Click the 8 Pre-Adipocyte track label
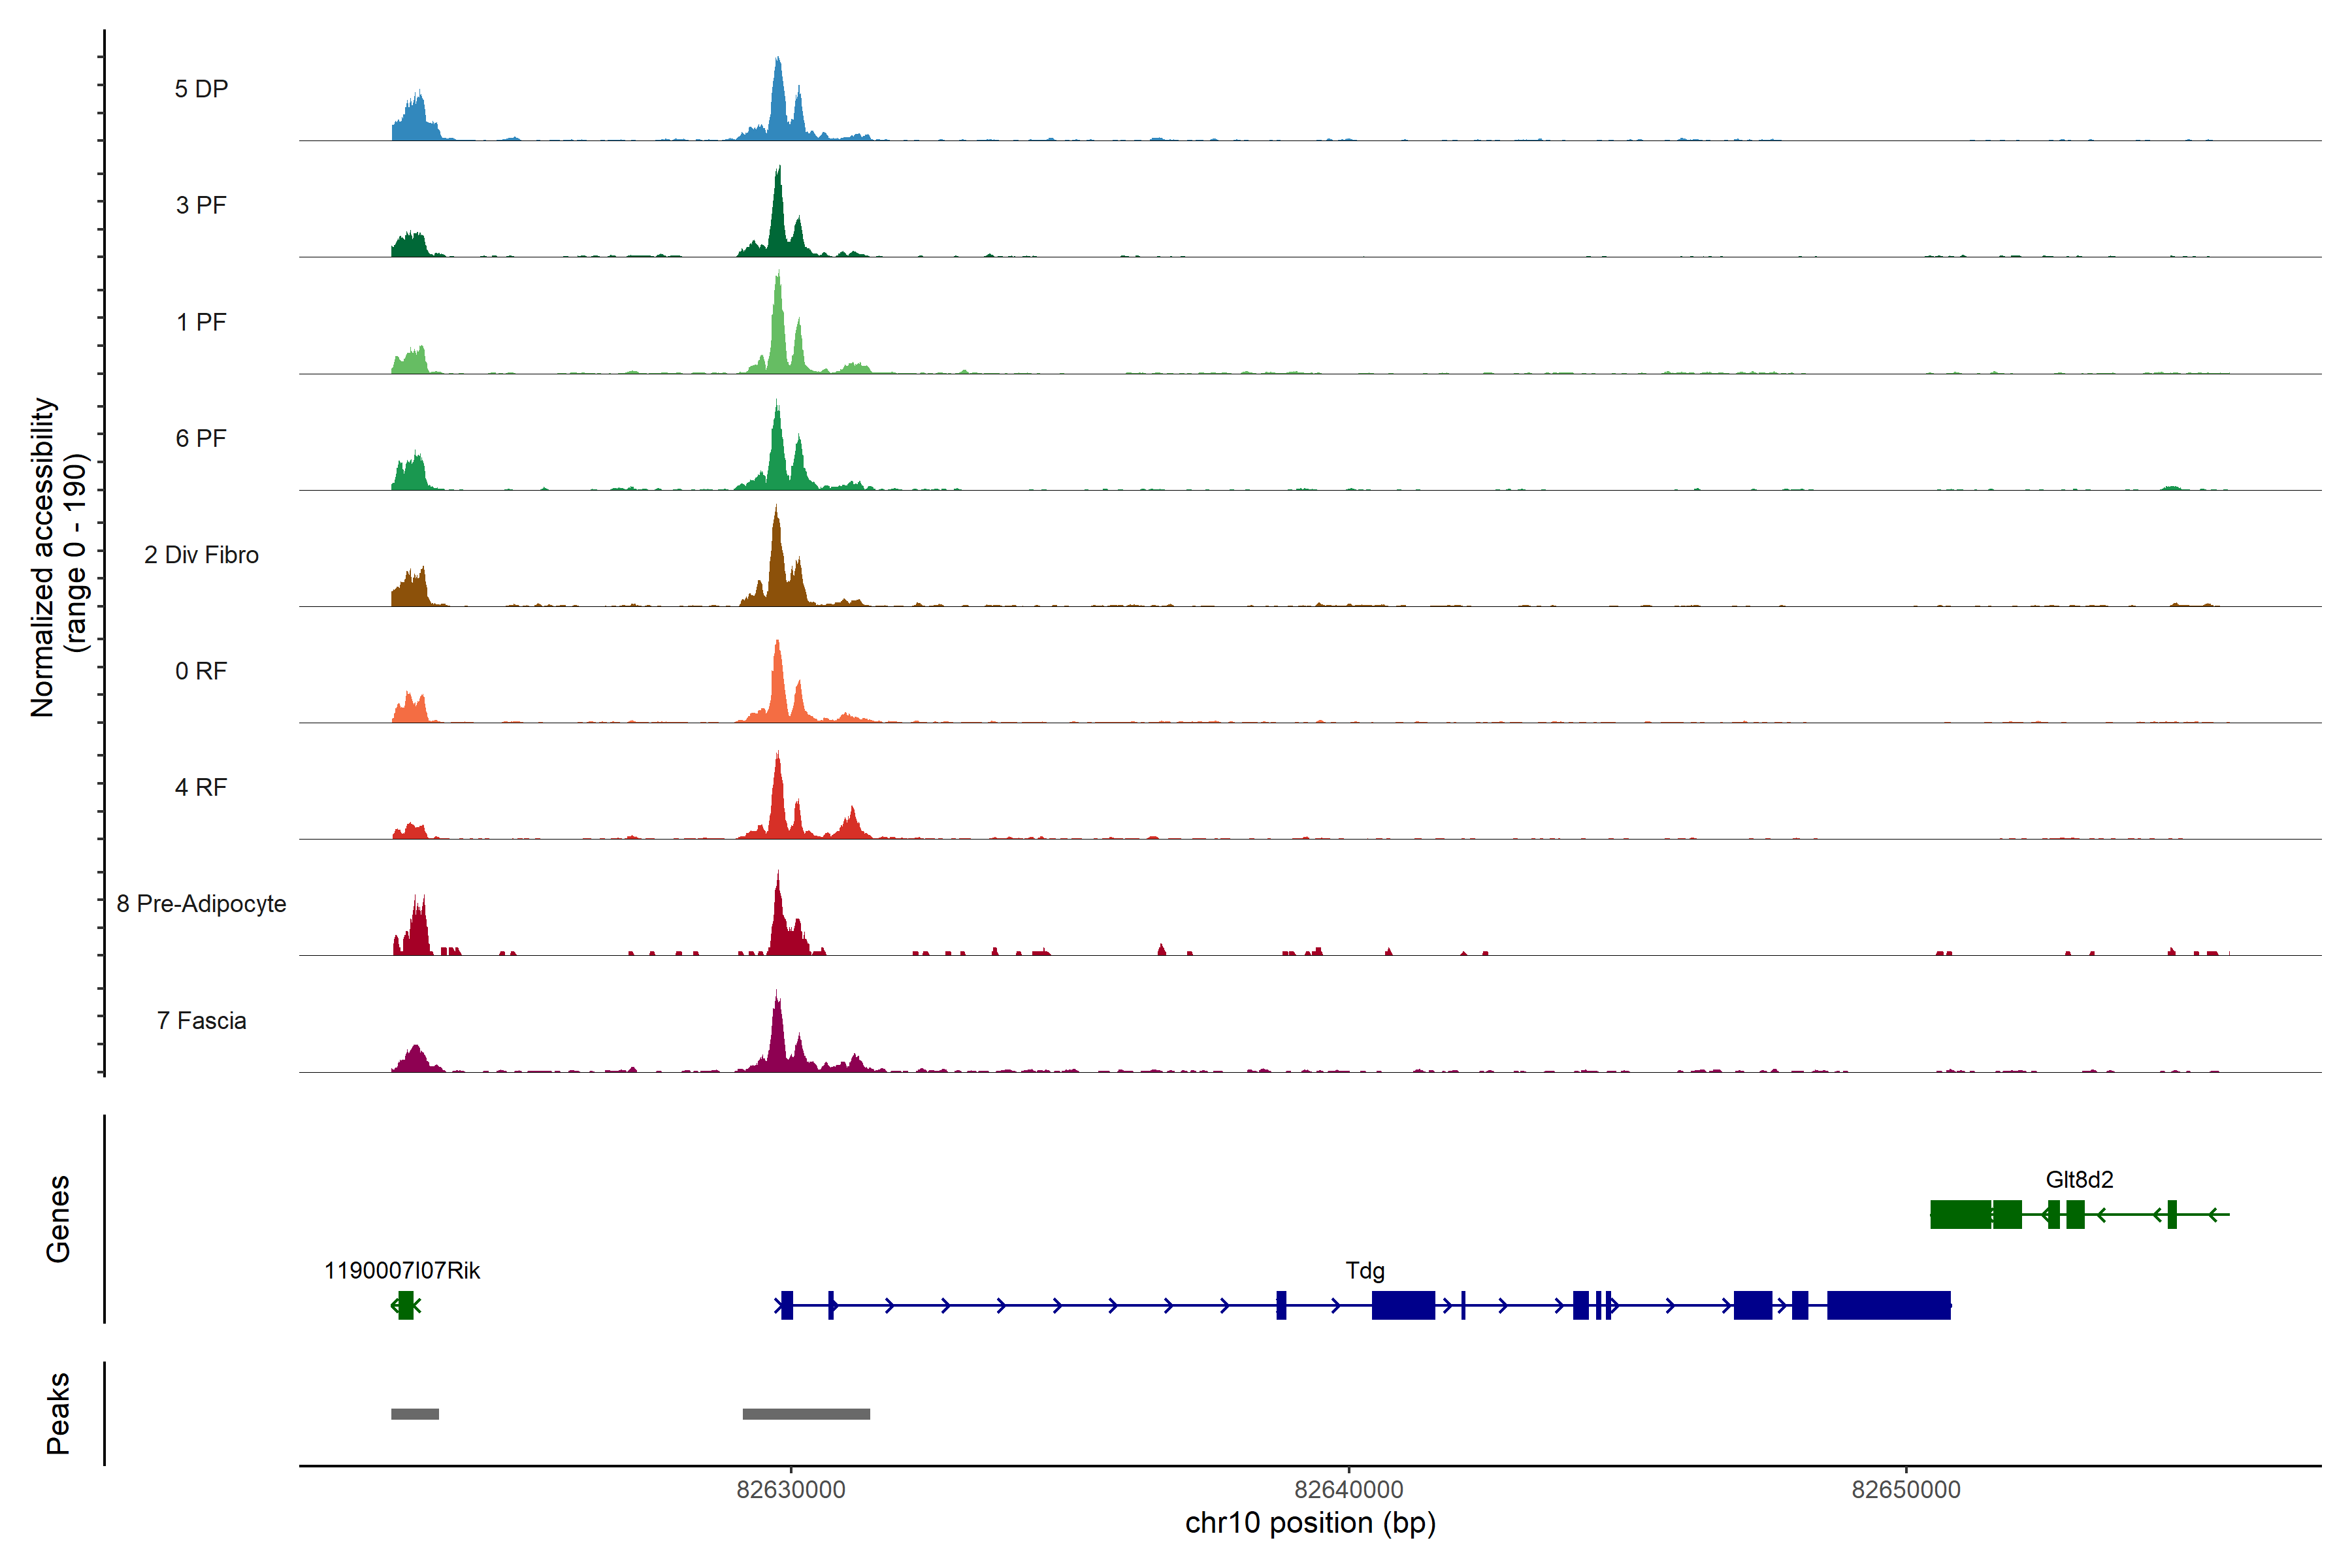2352x1568 pixels. click(201, 904)
